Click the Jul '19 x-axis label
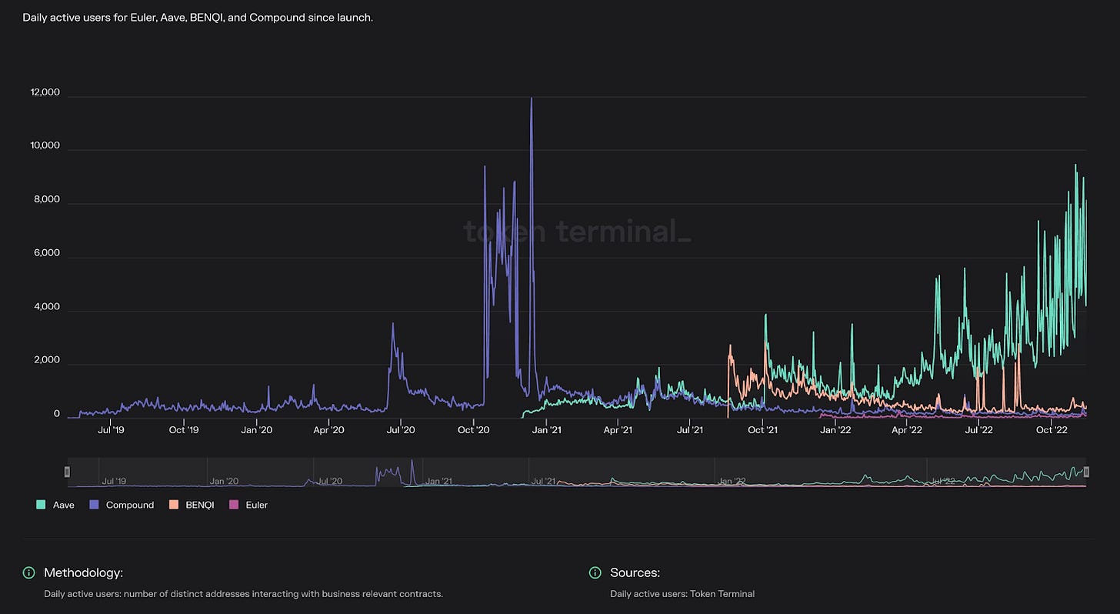Image resolution: width=1120 pixels, height=614 pixels. point(111,430)
